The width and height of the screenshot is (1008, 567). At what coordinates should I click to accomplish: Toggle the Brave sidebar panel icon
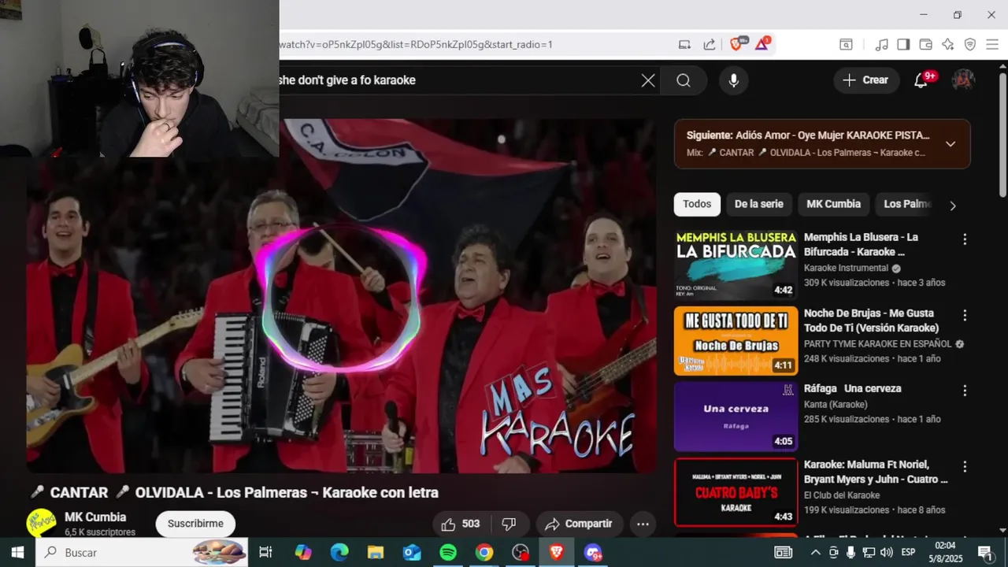click(903, 44)
